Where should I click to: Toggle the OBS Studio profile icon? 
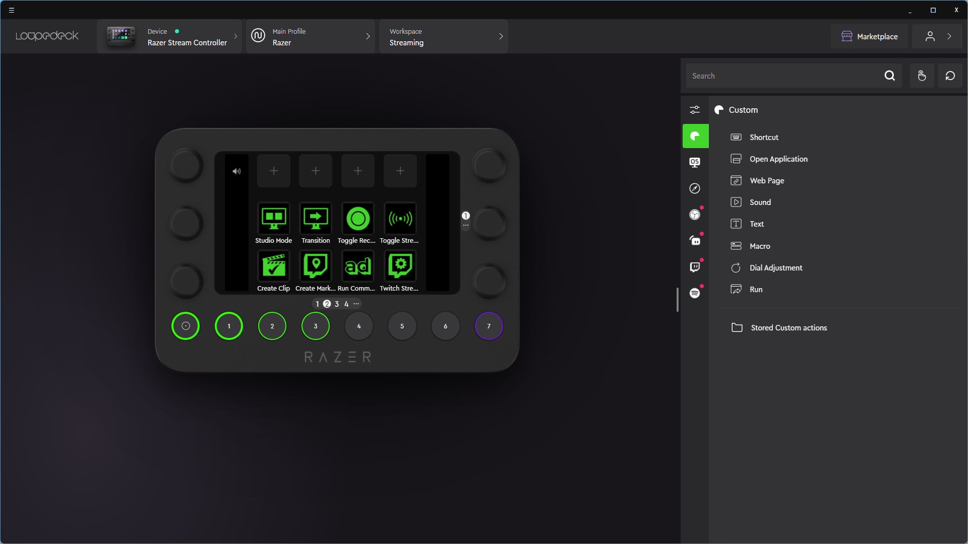(x=695, y=215)
